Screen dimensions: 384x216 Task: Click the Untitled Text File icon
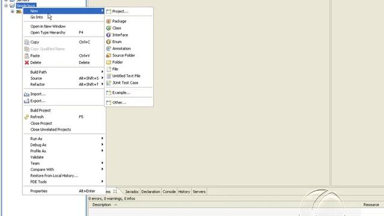click(x=109, y=76)
